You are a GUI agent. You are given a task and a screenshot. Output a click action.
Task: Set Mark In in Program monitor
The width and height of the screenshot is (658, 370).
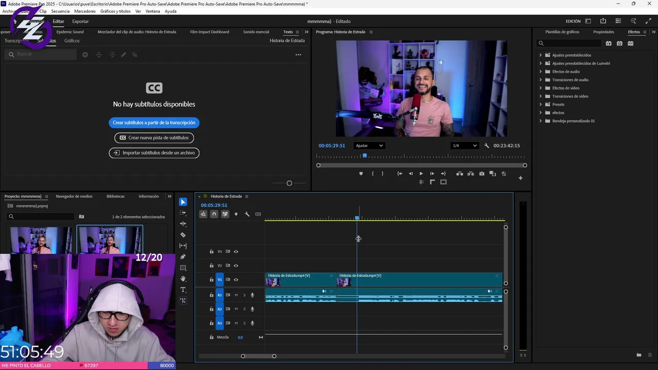pyautogui.click(x=373, y=174)
